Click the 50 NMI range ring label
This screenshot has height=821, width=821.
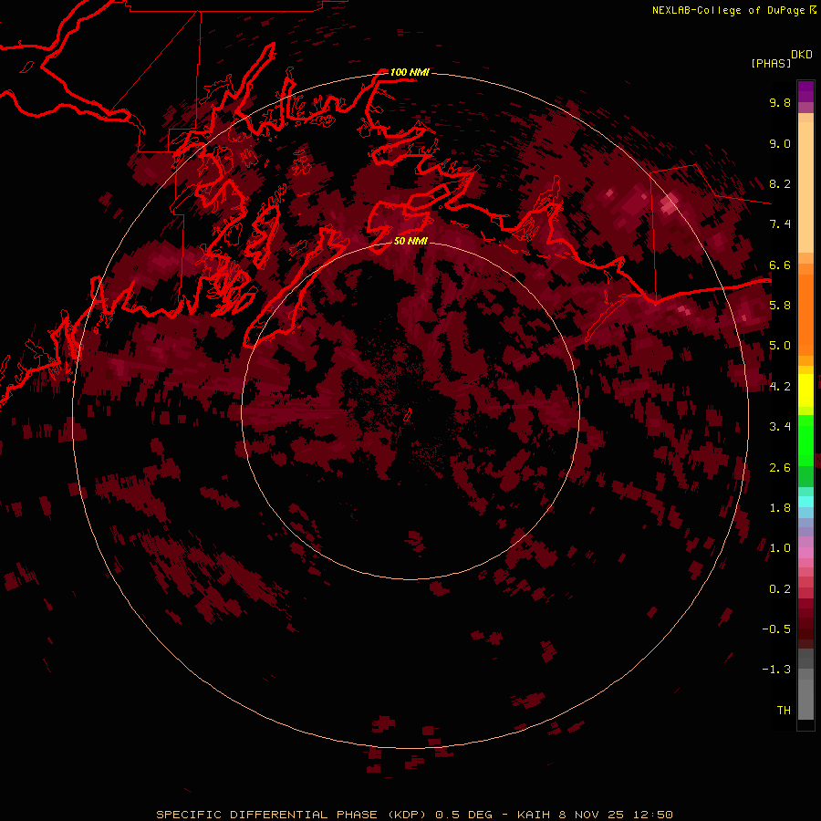411,241
